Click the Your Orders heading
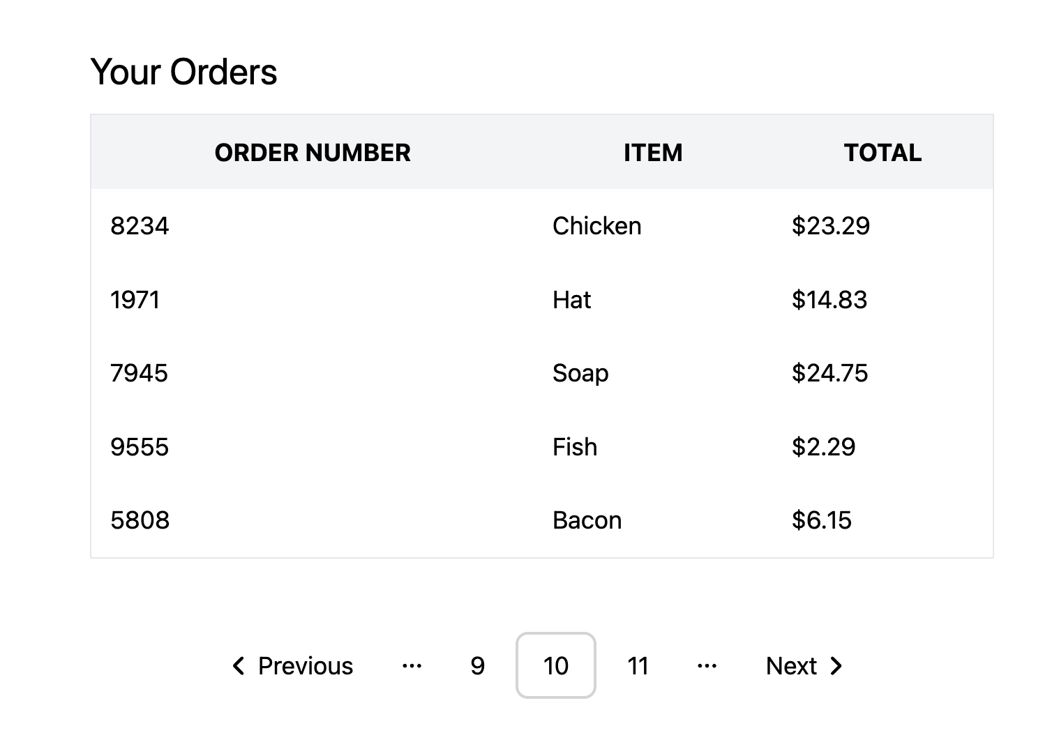Screen dimensions: 1059x756 point(183,72)
